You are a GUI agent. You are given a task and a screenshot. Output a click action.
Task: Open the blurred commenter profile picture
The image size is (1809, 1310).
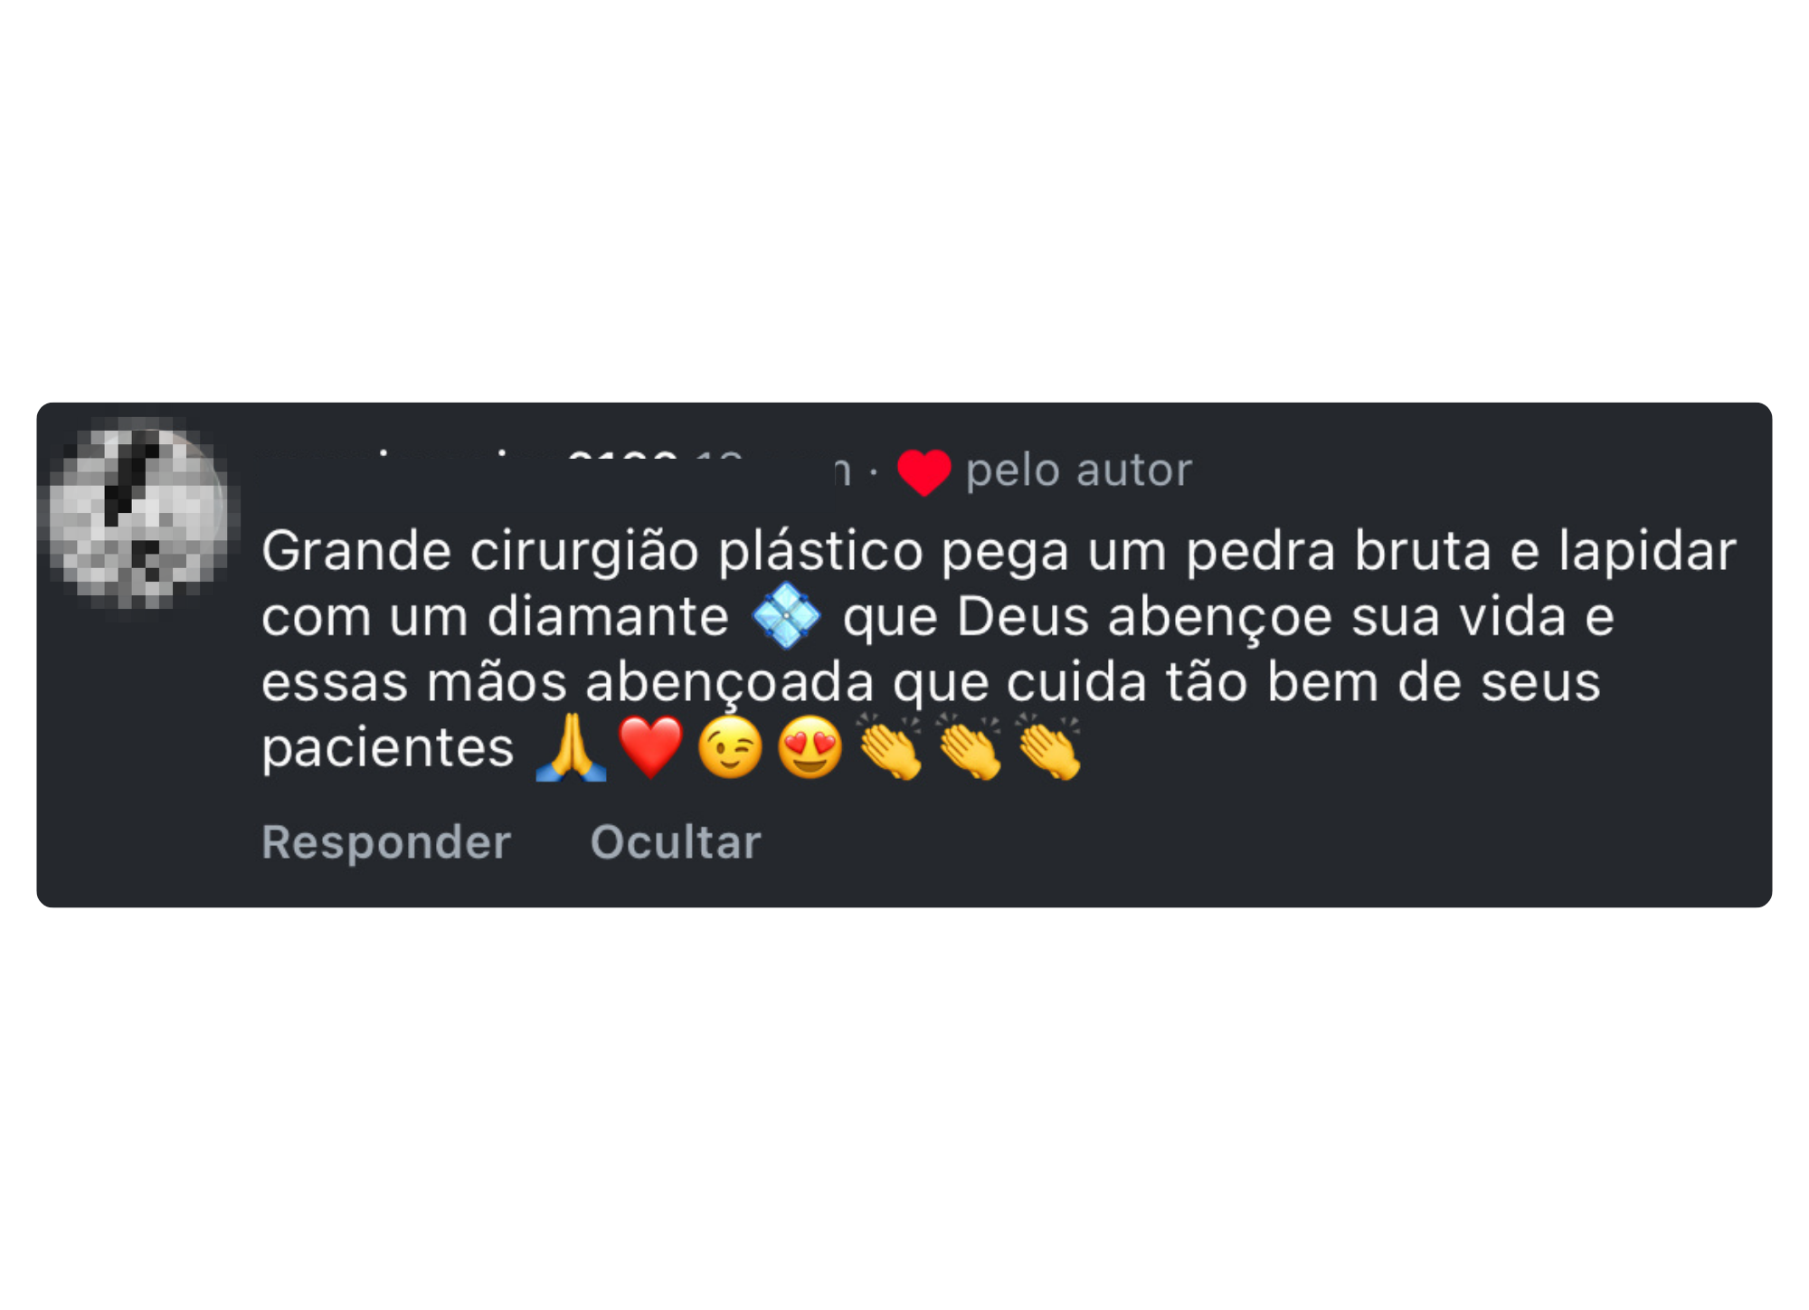[x=138, y=513]
